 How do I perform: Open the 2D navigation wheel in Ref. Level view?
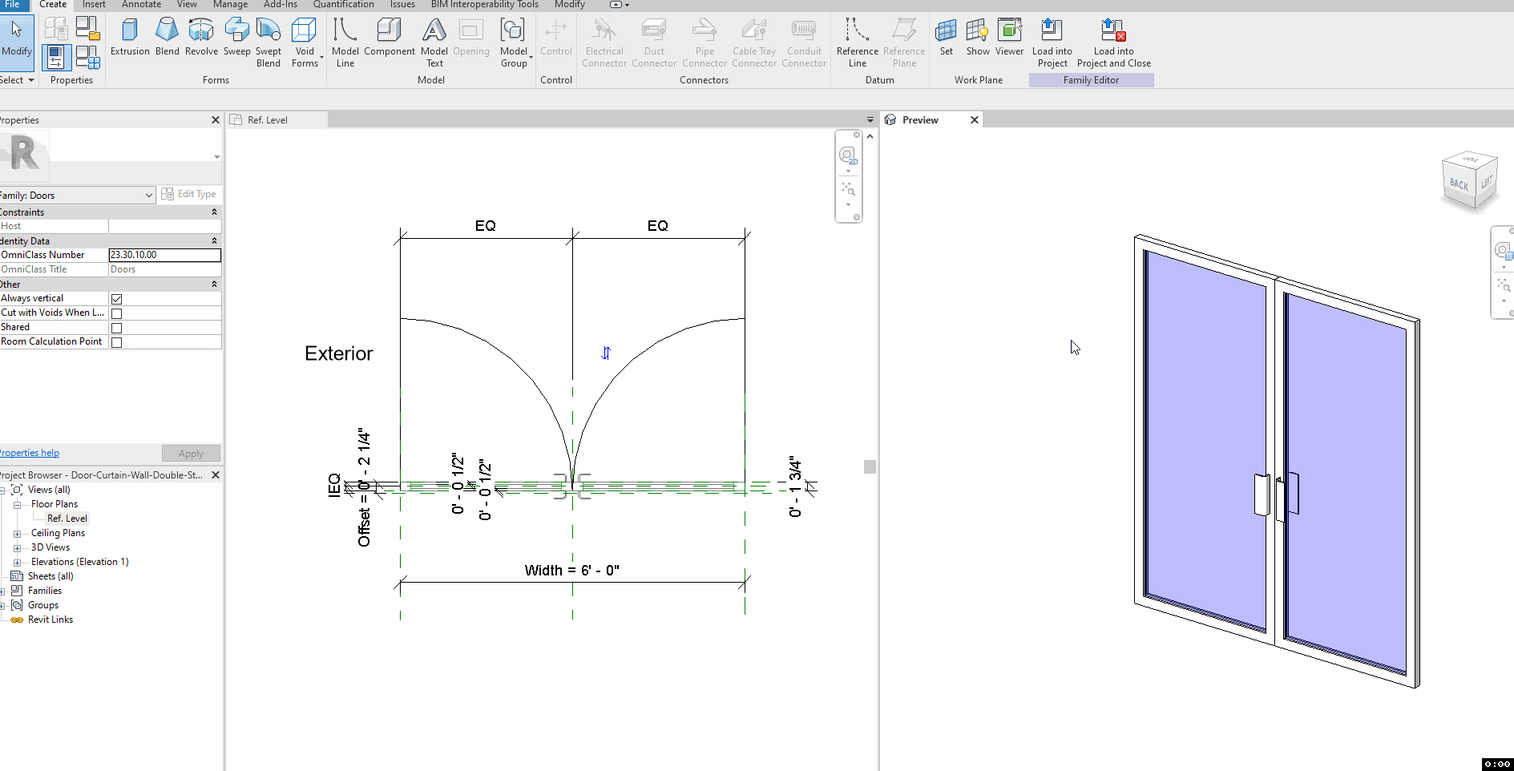[848, 155]
